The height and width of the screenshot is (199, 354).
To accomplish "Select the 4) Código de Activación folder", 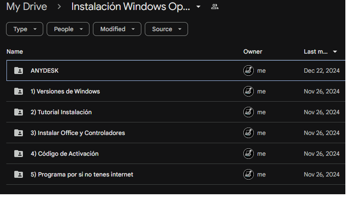I will click(64, 154).
